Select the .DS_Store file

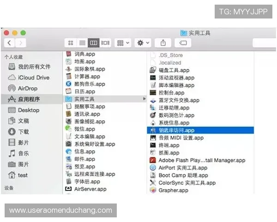pyautogui.click(x=170, y=55)
